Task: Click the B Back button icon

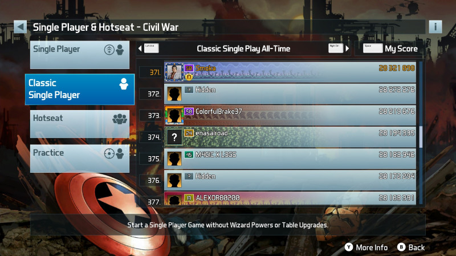Action: (x=401, y=247)
